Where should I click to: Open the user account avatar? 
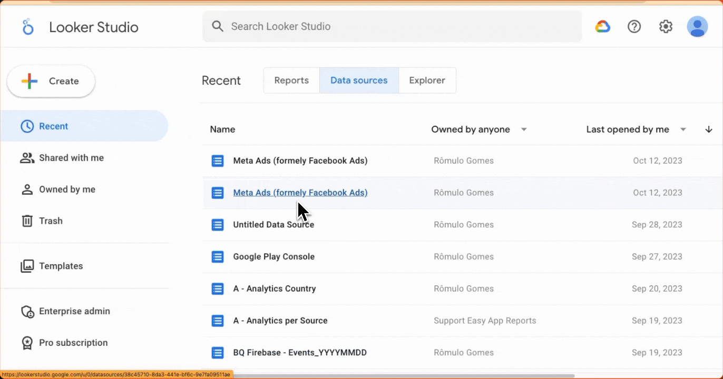pyautogui.click(x=697, y=26)
